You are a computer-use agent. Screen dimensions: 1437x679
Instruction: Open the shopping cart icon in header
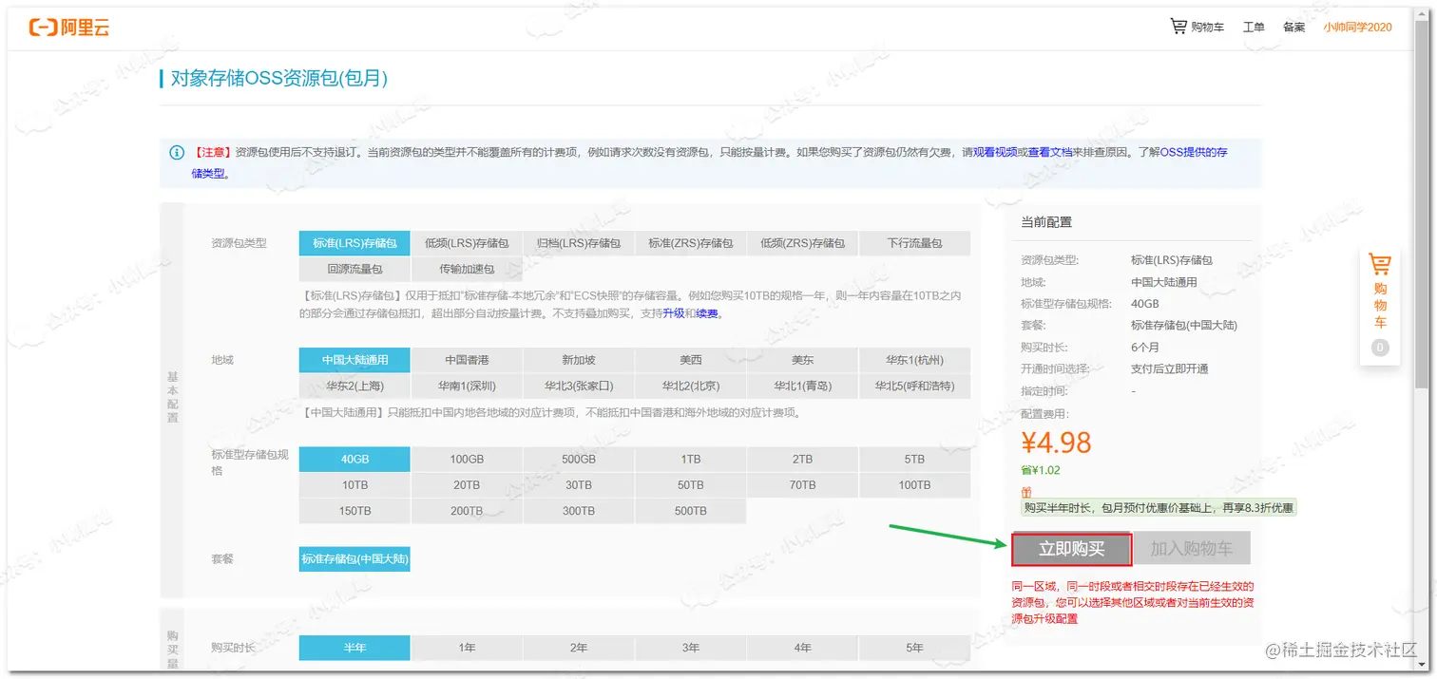[1178, 27]
